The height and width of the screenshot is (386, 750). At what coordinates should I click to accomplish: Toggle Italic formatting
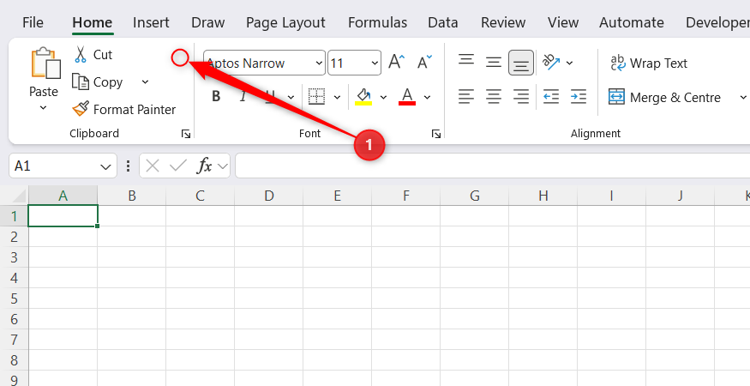[x=243, y=97]
